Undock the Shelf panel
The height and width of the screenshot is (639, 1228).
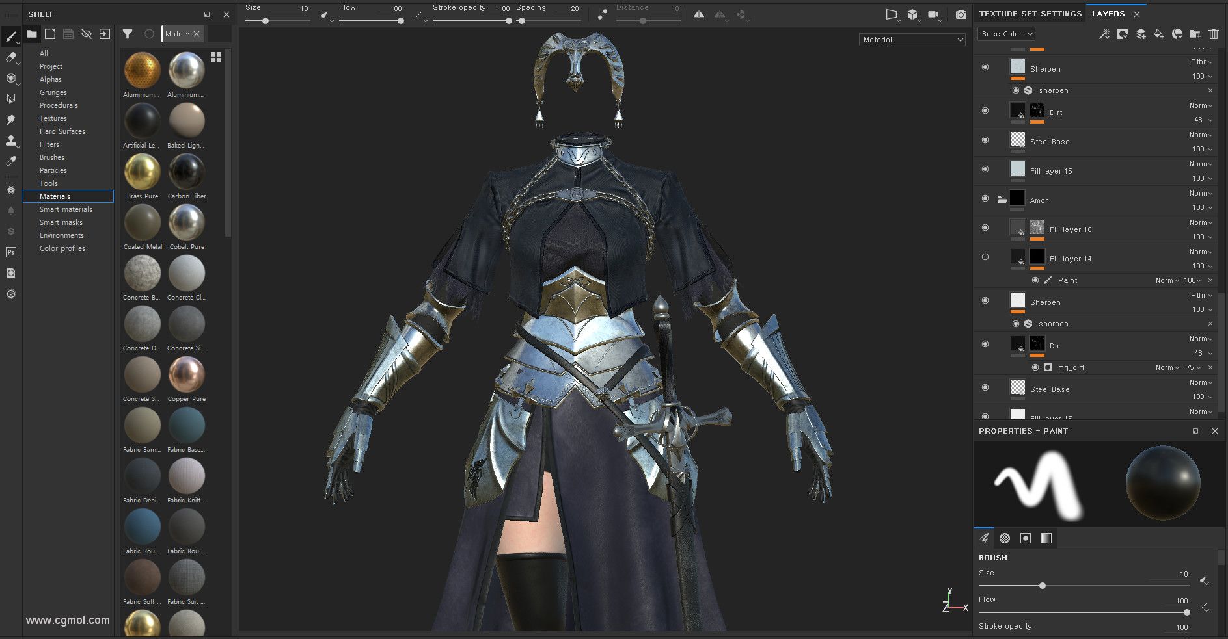[x=207, y=14]
